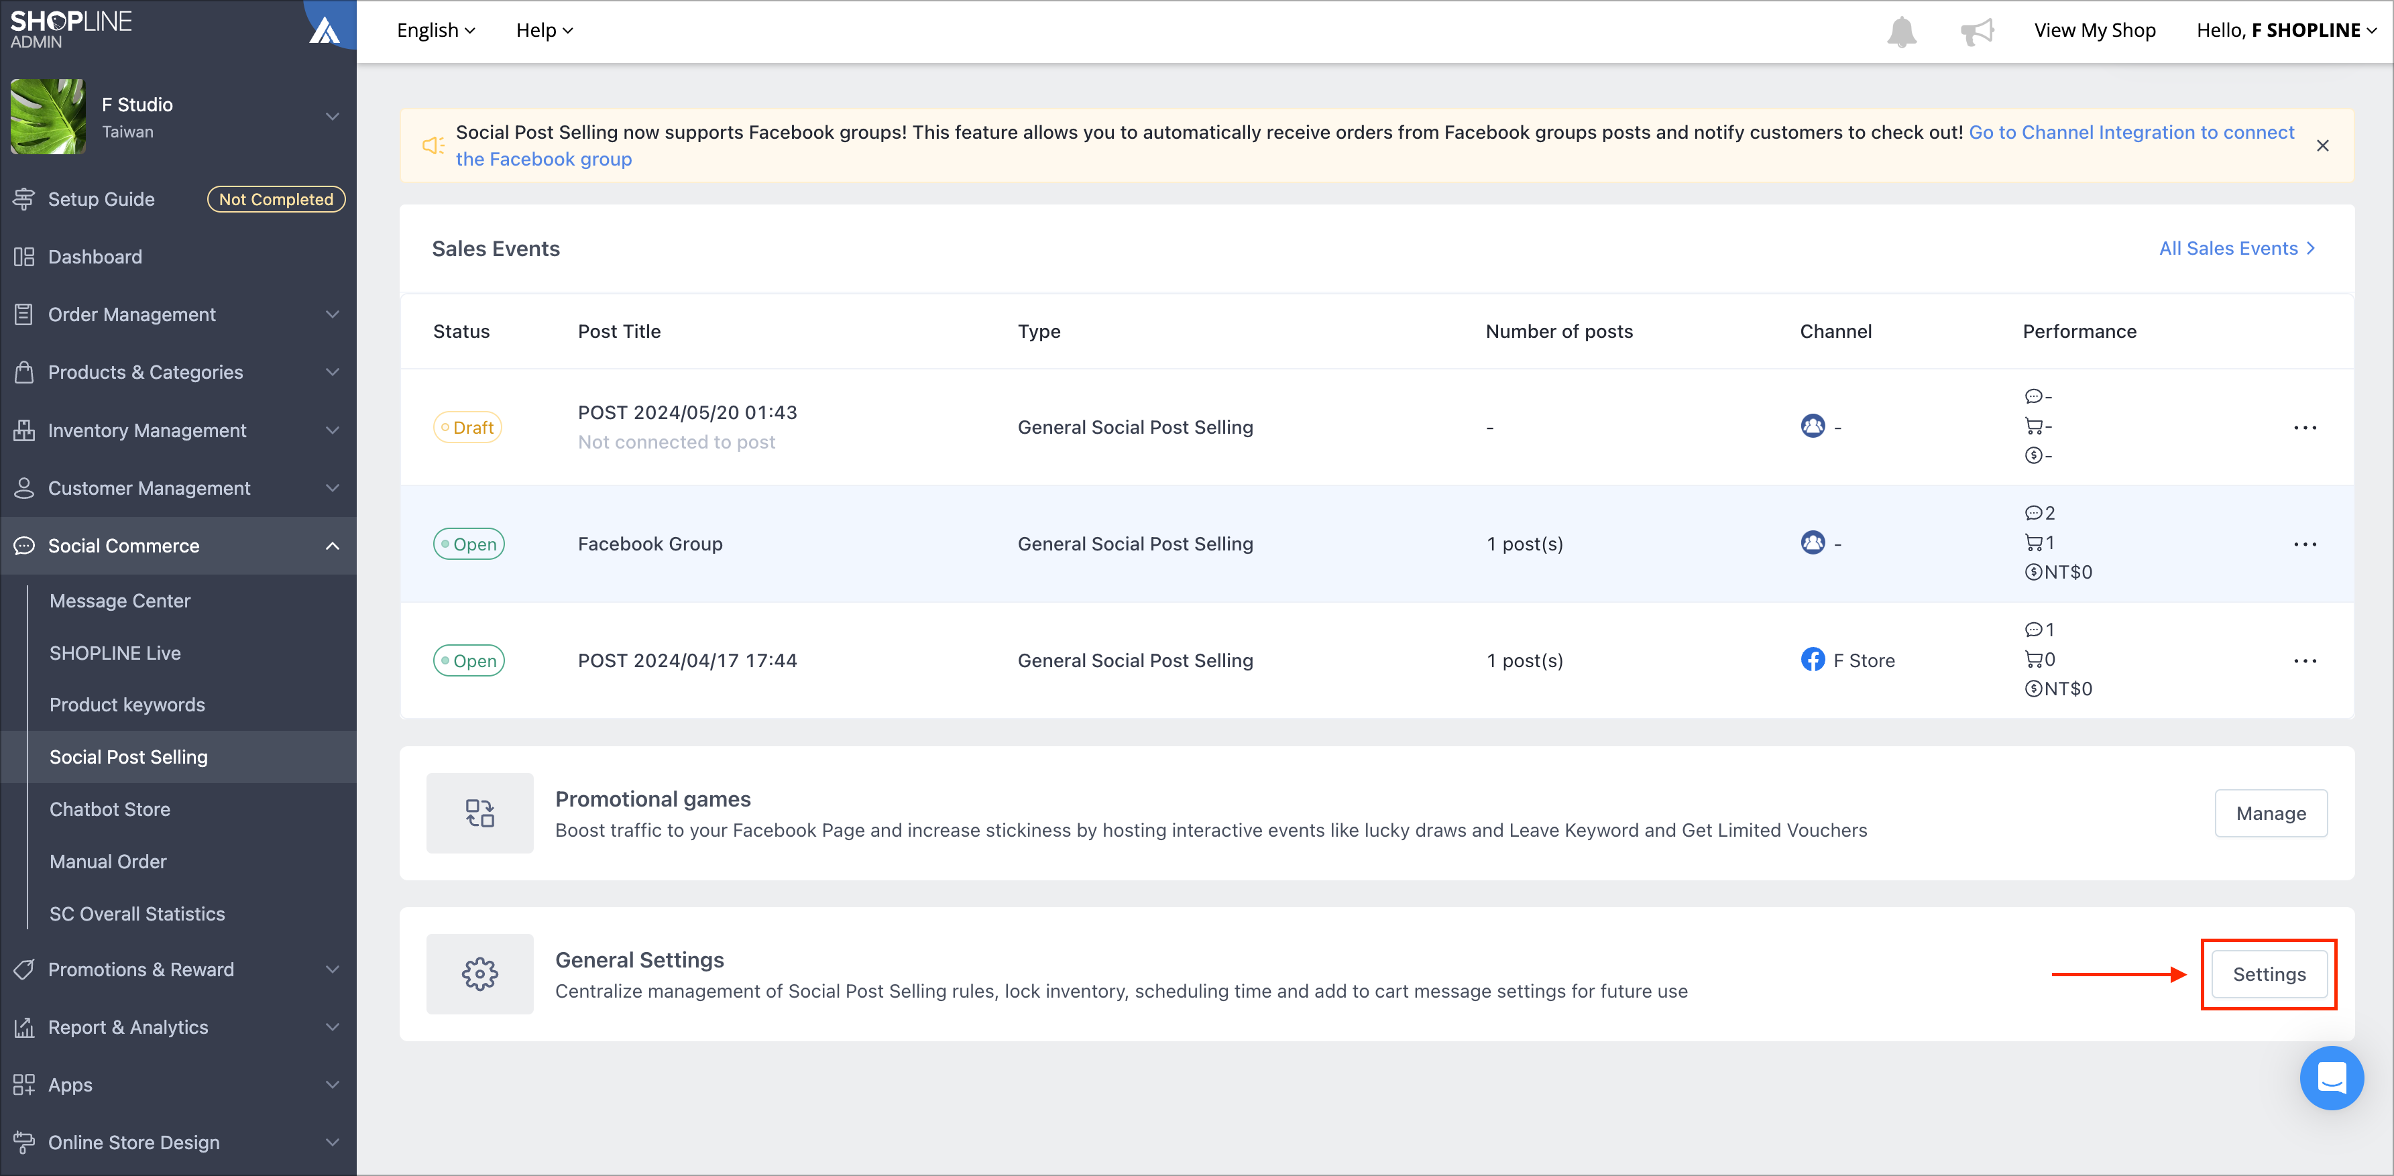
Task: Click group channel icon in Draft row
Action: point(1812,426)
